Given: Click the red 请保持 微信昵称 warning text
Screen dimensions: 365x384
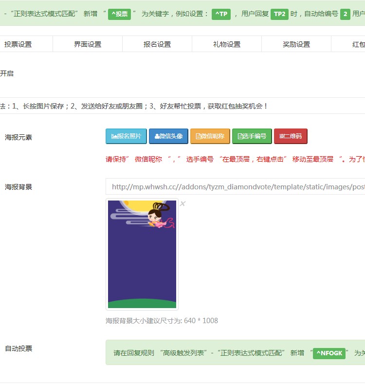Looking at the screenshot, I should [235, 159].
